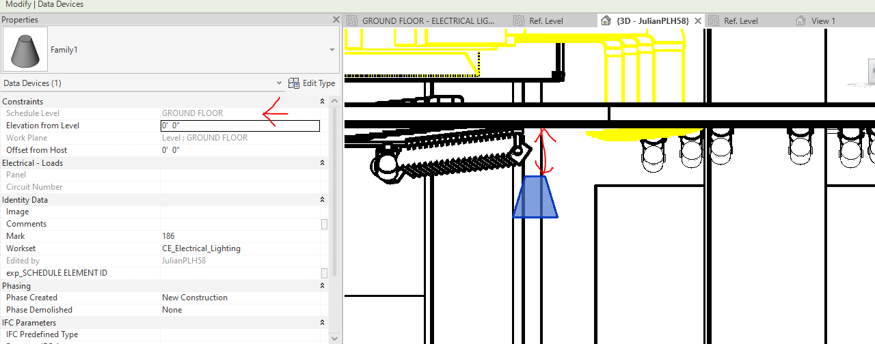Switch to GROUND FLOOR - ELECTRICAL LIG... tab
875x344 pixels.
[x=428, y=21]
